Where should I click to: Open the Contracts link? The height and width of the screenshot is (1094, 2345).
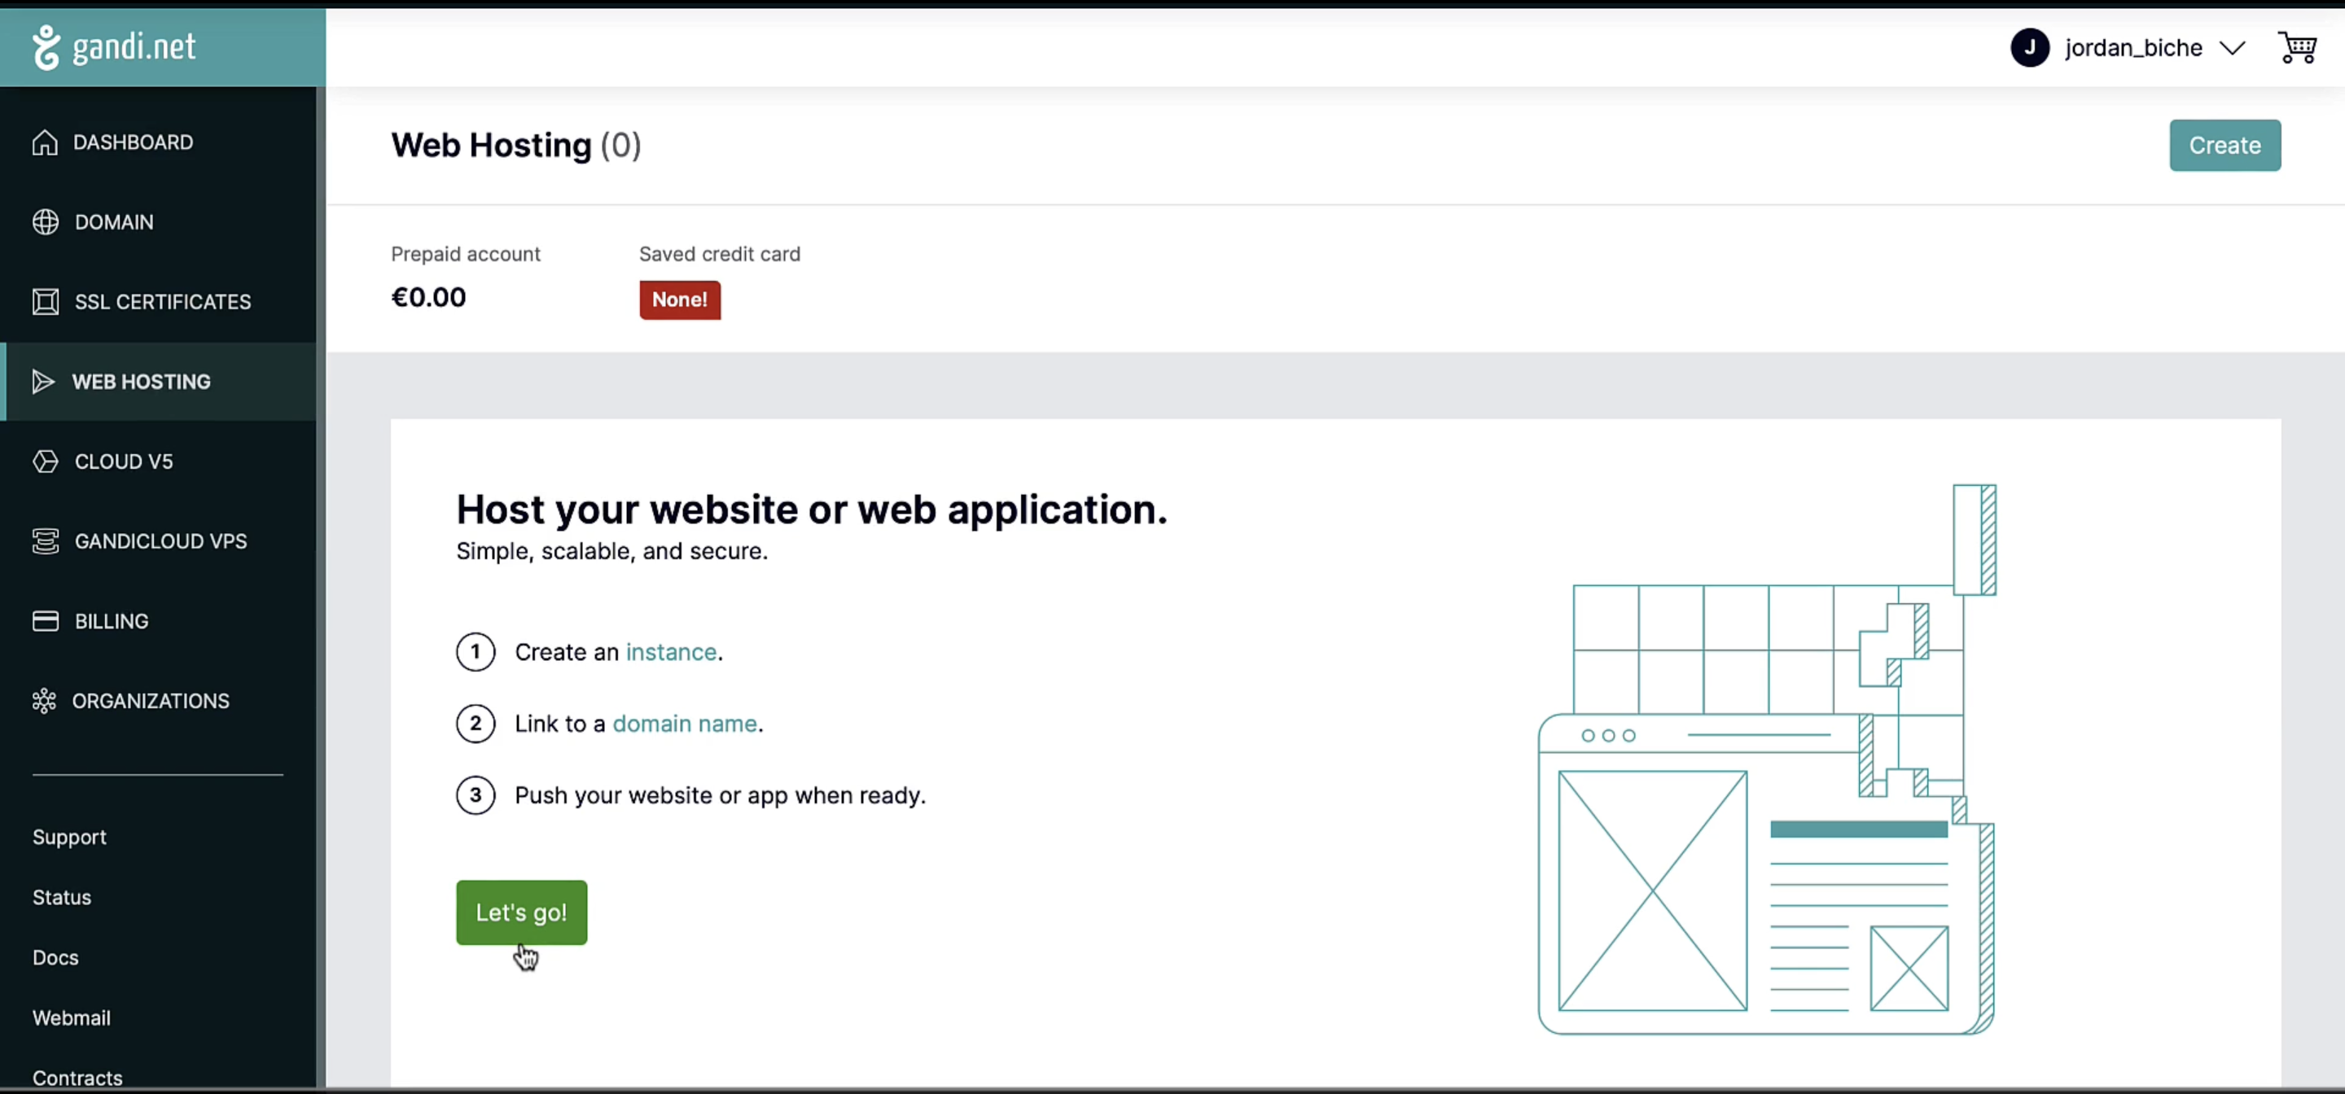point(77,1078)
